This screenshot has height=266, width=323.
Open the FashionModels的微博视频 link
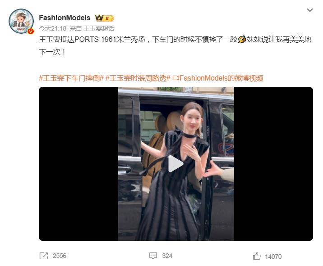[x=221, y=78]
